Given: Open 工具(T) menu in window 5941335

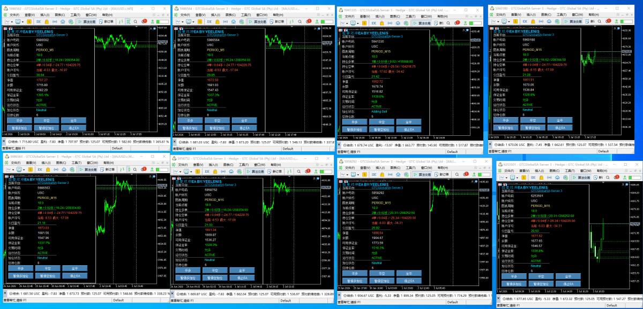Looking at the screenshot, I should coord(410,17).
